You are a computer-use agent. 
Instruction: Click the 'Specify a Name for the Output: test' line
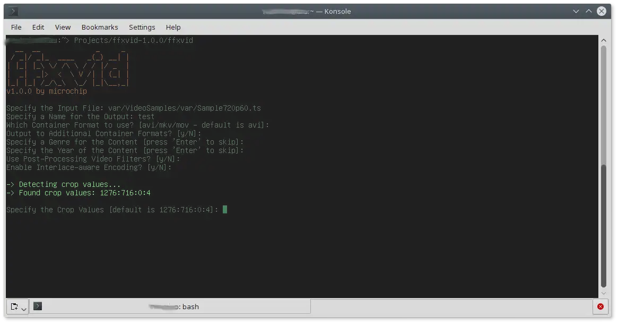tap(81, 116)
